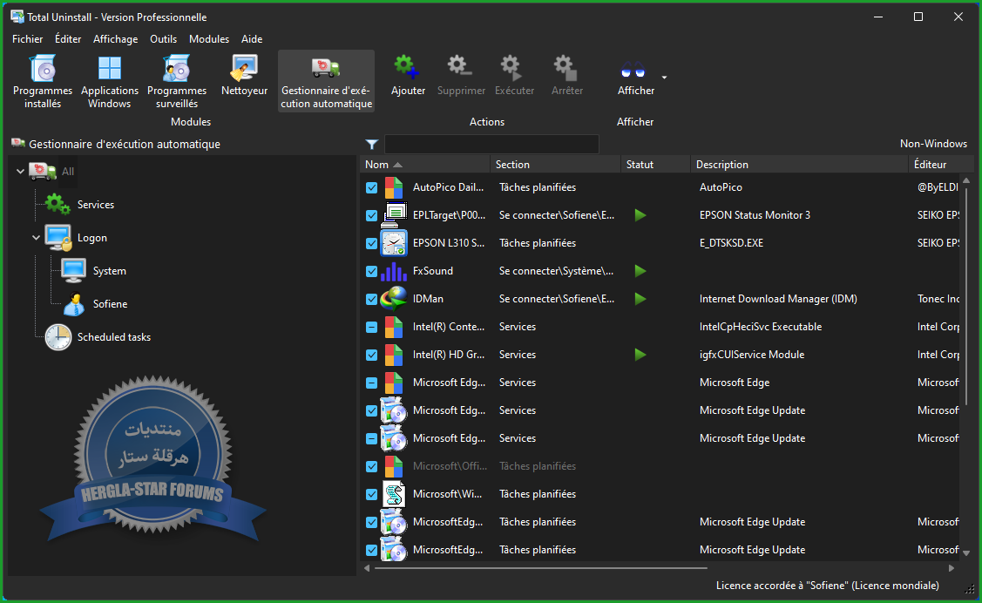Click green running status arrow for FxSound
The height and width of the screenshot is (603, 982).
point(640,271)
